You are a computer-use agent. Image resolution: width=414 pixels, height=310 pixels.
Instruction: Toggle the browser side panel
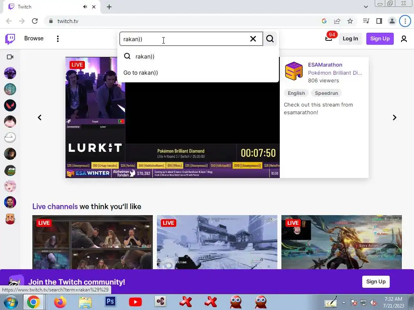point(379,21)
